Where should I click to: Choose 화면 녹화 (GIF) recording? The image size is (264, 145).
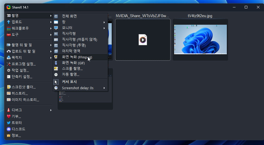click(x=80, y=63)
